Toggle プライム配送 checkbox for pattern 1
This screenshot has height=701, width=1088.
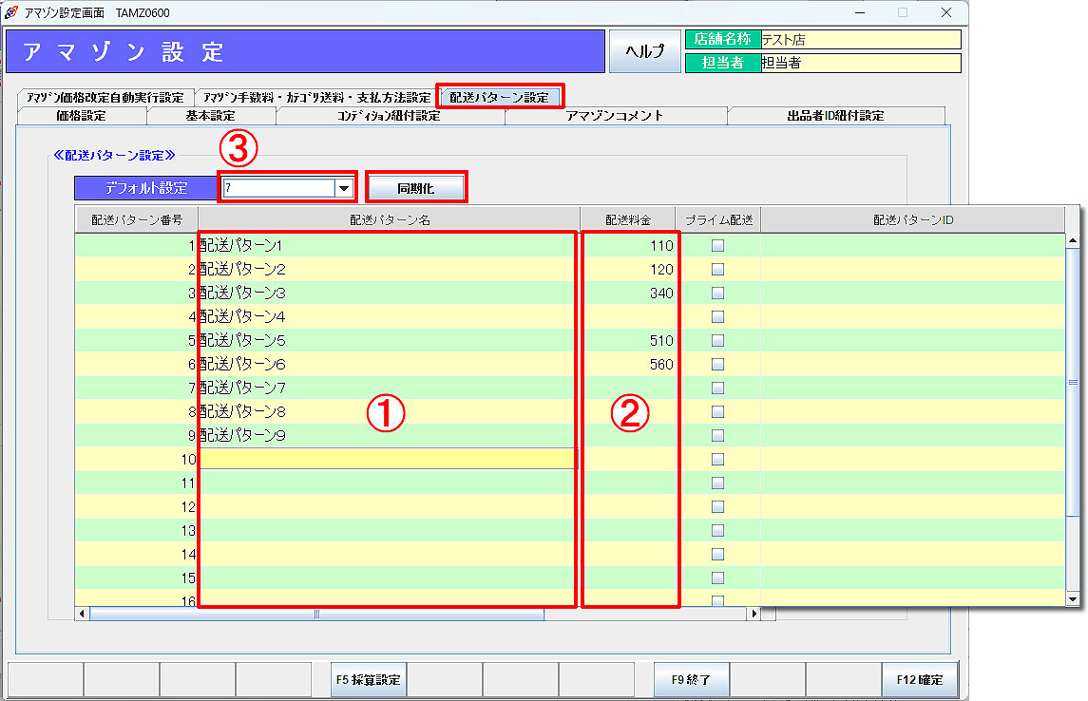[718, 245]
